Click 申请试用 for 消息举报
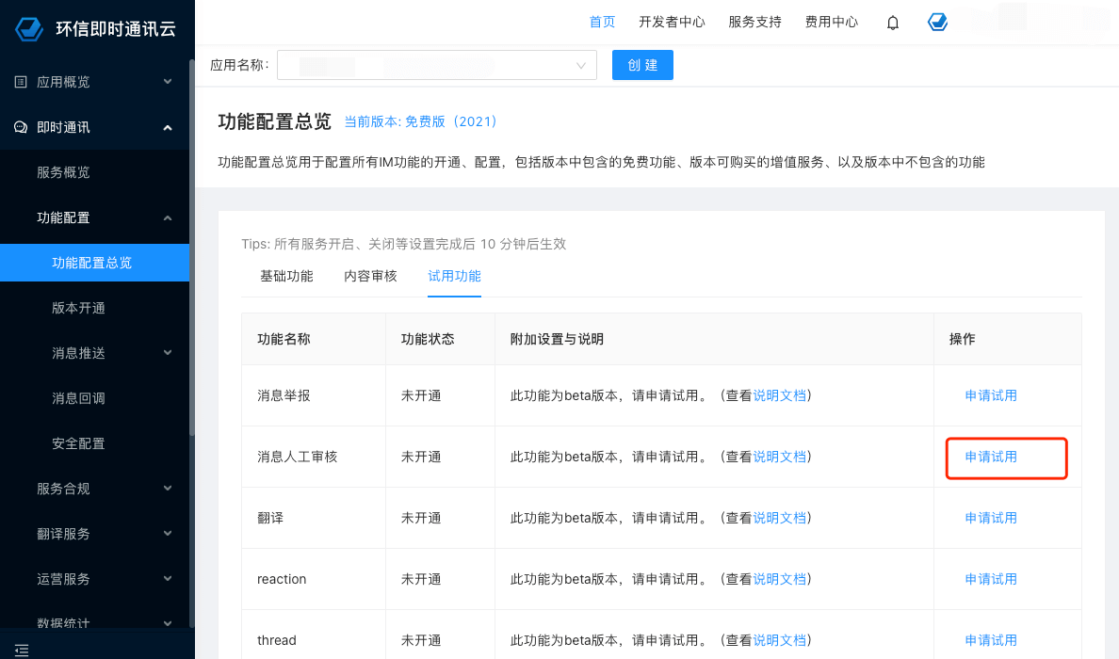Viewport: 1119px width, 659px height. point(991,395)
